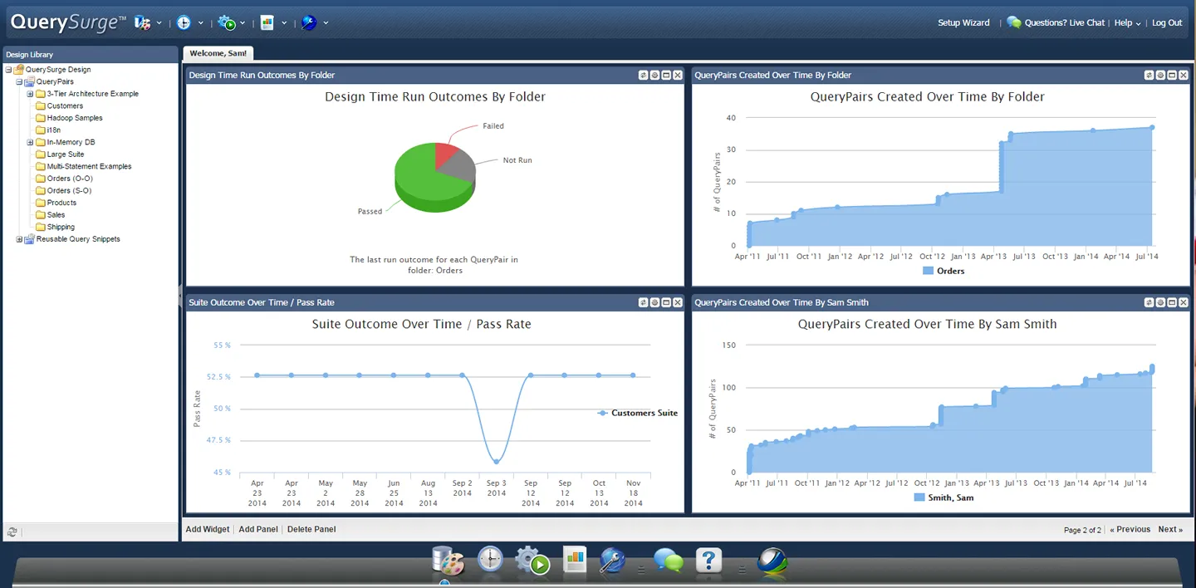Expand the Reusable Query Snippets node
This screenshot has height=588, width=1196.
[19, 239]
